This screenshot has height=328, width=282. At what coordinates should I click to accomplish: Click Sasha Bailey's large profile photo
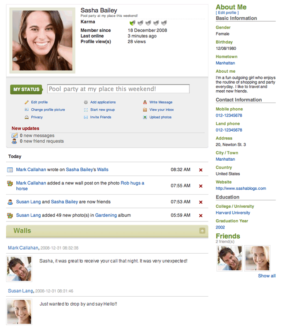(42, 41)
